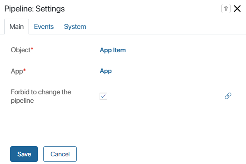Bind the forbid option using link icon
This screenshot has width=246, height=164.
pos(228,96)
